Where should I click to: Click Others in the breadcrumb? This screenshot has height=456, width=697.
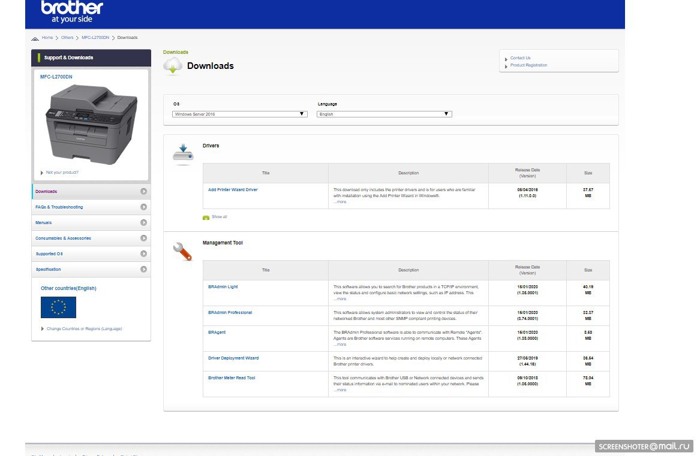point(67,38)
